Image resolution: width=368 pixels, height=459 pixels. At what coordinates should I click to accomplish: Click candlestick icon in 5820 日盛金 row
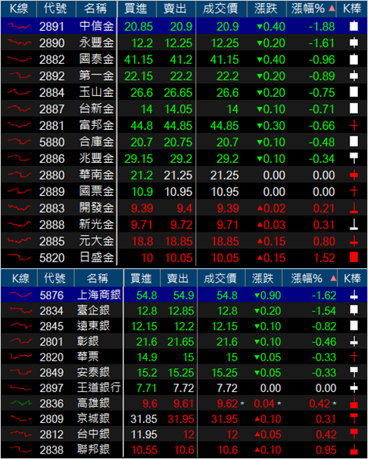[x=353, y=258]
